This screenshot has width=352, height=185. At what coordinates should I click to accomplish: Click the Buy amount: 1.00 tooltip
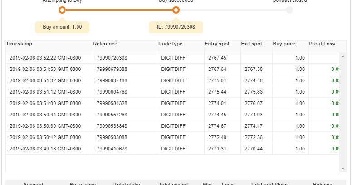62,27
